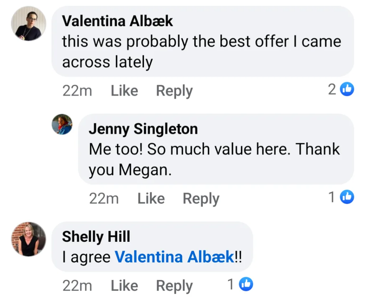Open the blue Valentina Albæk mention link
The height and width of the screenshot is (307, 365).
[174, 257]
